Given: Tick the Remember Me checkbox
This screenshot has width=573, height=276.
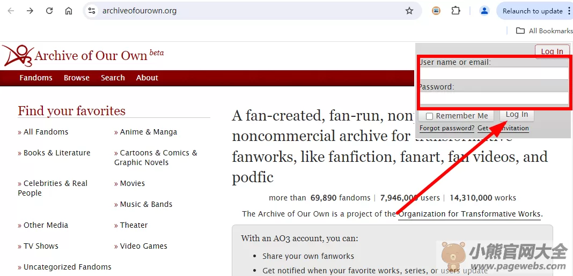Looking at the screenshot, I should 430,116.
